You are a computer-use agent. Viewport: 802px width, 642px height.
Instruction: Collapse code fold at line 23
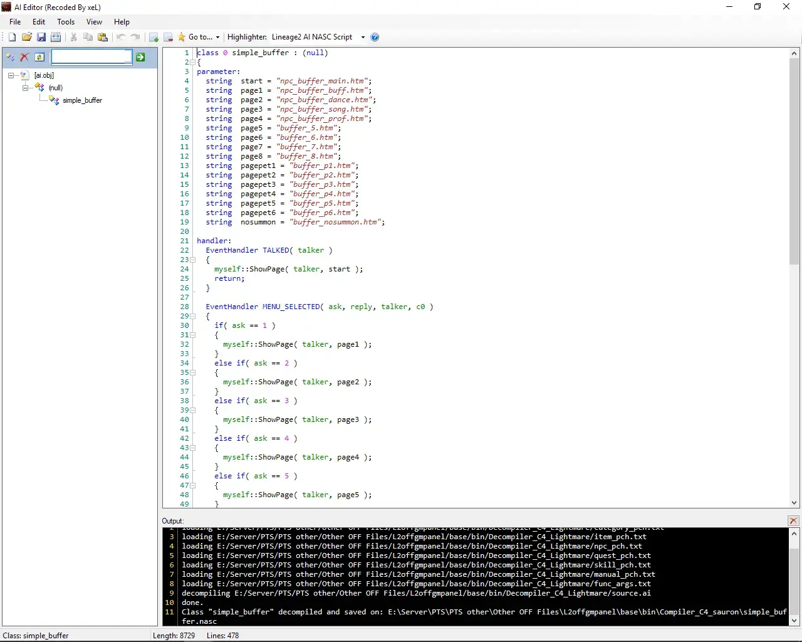[193, 260]
